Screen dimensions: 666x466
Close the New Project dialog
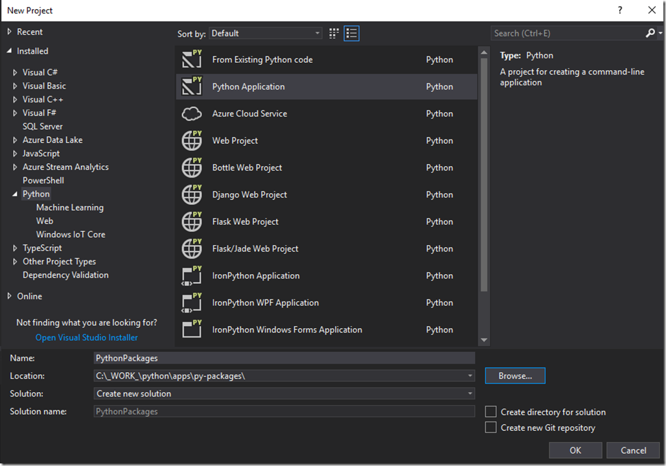[652, 10]
